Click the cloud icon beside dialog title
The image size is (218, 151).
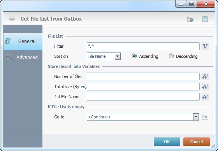12,19
